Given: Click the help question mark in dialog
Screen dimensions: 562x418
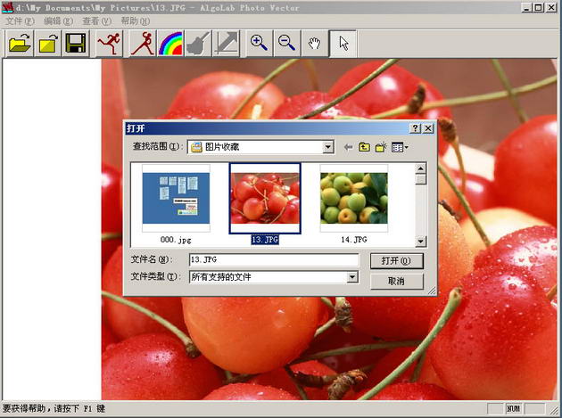Looking at the screenshot, I should (416, 128).
